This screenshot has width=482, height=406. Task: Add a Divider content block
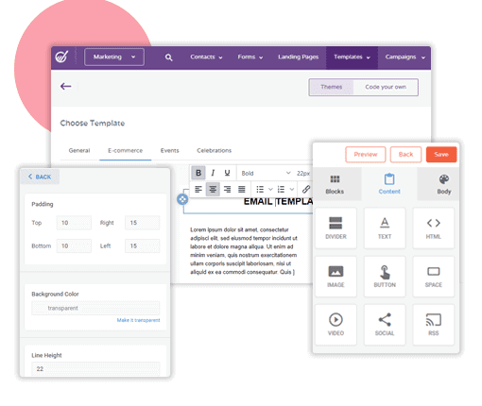click(336, 228)
